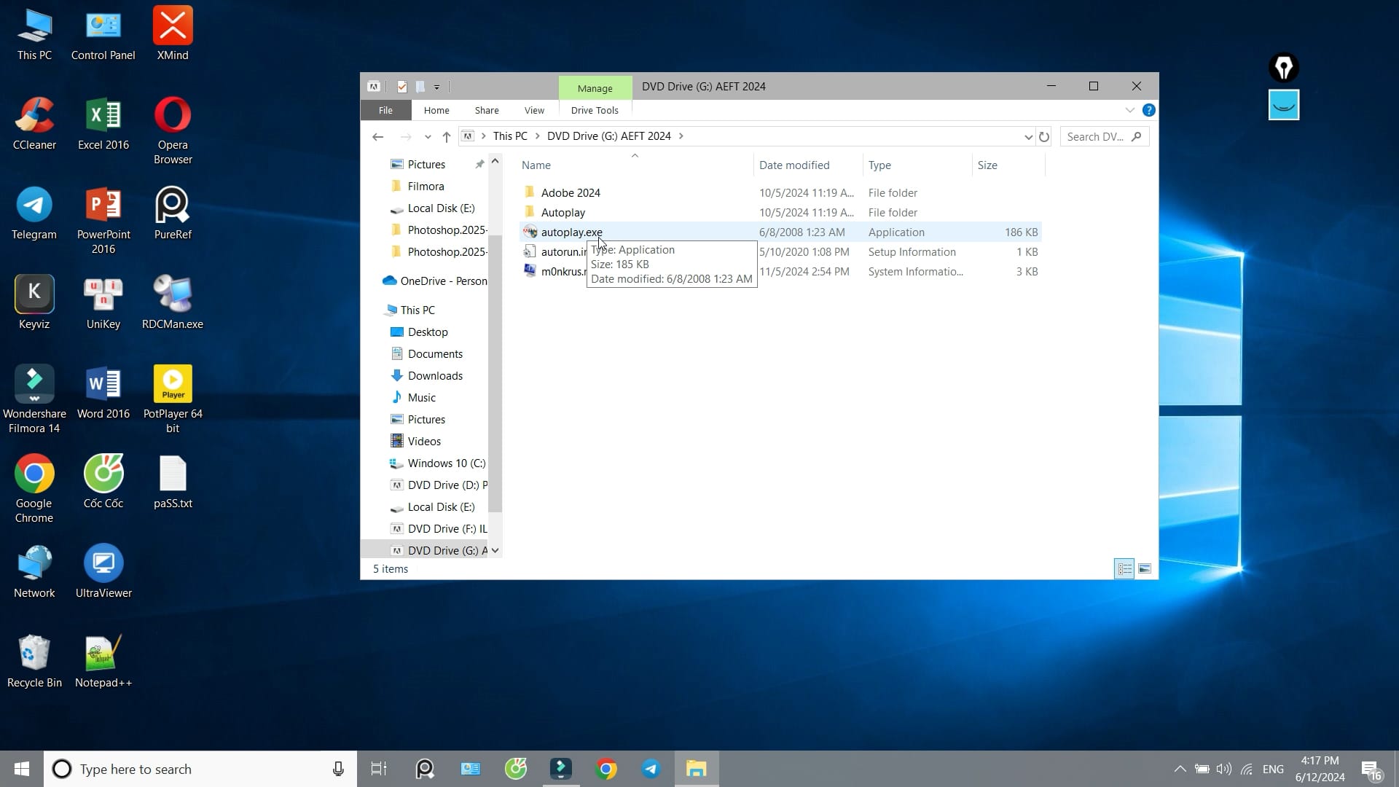Open CCleaner desktop shortcut
The image size is (1399, 787).
click(x=34, y=123)
